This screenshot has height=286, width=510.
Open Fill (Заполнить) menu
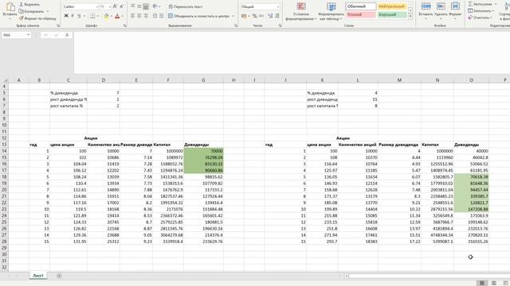[x=481, y=10]
